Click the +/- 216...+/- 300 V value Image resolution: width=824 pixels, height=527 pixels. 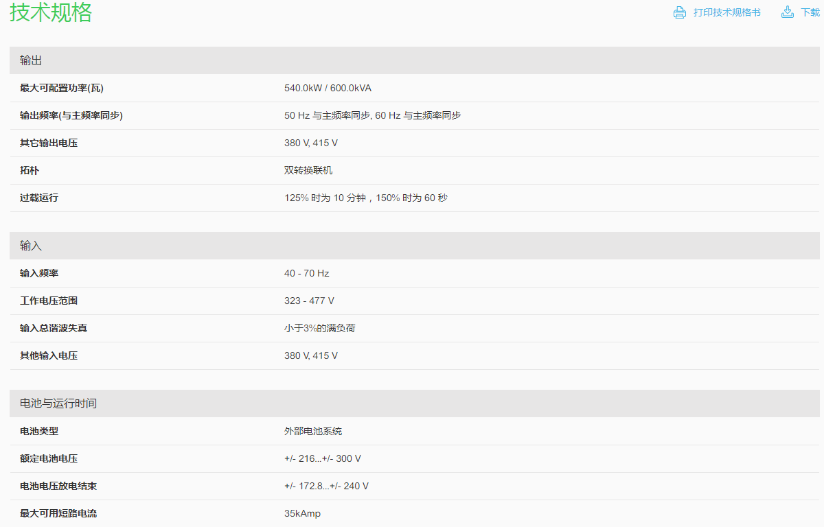click(322, 458)
